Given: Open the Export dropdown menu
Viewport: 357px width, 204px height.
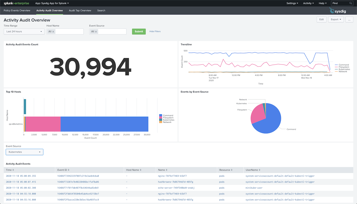Looking at the screenshot, I should pos(336,19).
